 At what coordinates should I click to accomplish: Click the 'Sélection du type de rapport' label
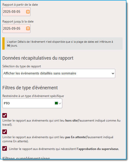22,67
